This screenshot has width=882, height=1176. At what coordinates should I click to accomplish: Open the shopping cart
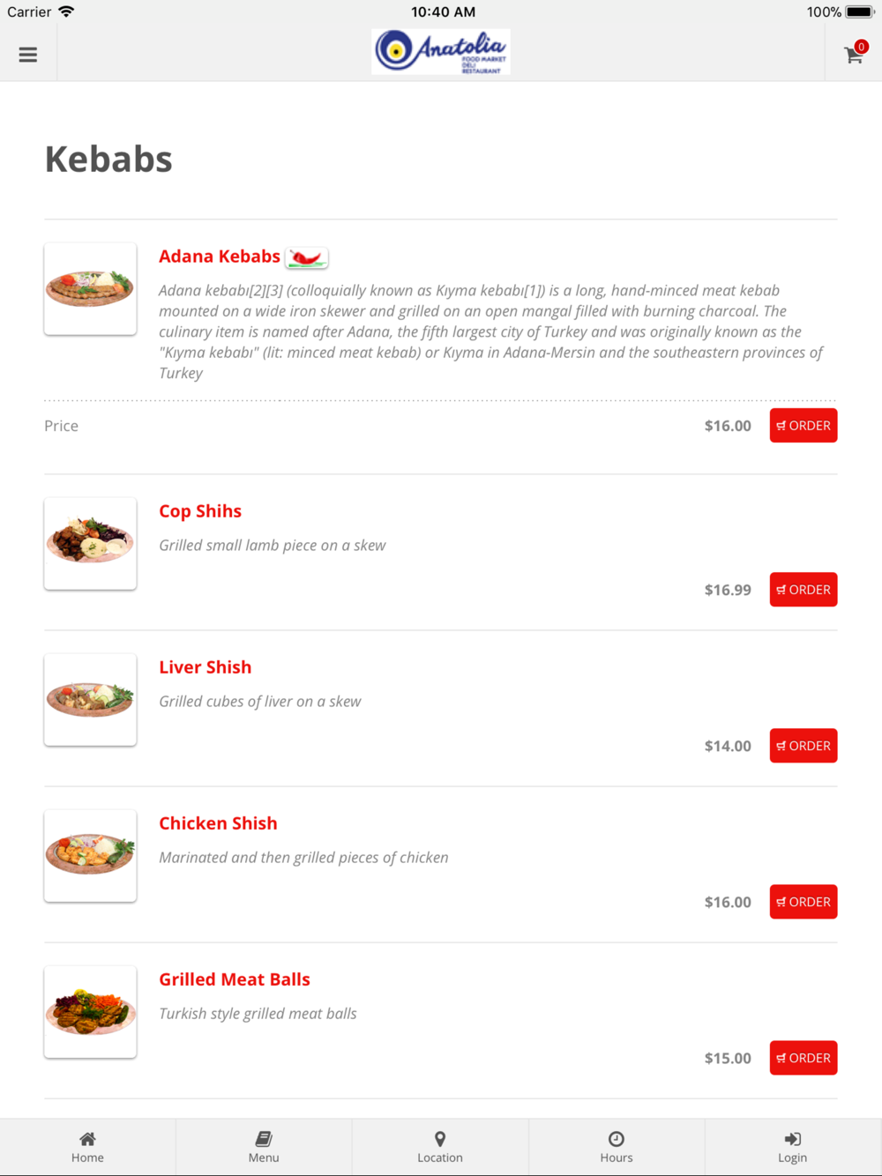click(854, 55)
